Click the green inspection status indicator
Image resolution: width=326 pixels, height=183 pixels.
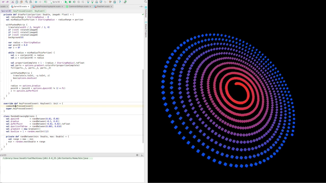coord(143,14)
